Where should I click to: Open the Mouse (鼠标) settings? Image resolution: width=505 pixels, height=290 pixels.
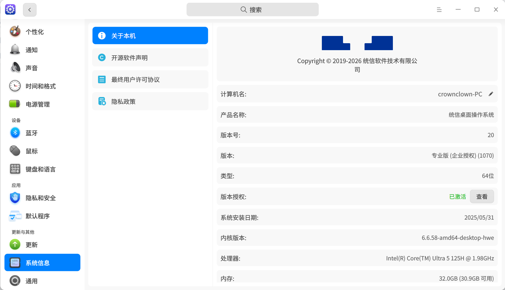click(x=42, y=151)
